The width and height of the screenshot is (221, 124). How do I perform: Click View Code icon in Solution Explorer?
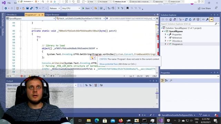[x=203, y=19]
